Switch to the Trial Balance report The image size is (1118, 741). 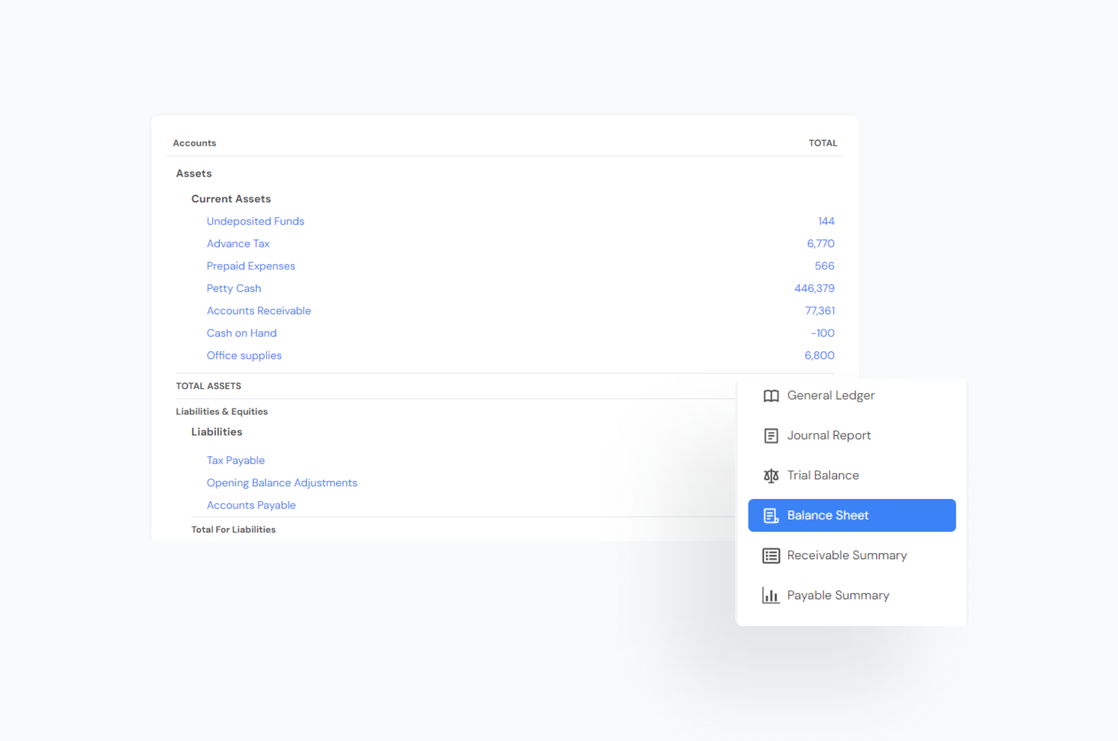point(823,476)
